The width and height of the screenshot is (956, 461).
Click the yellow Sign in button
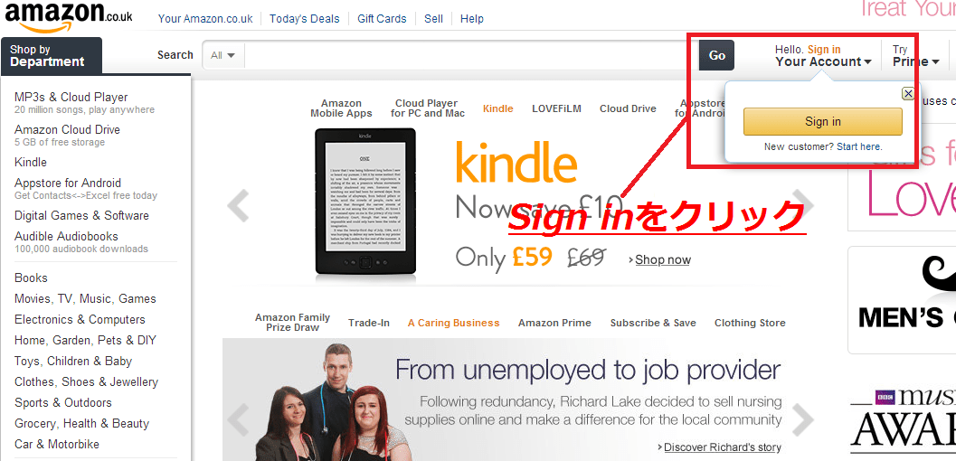click(822, 121)
